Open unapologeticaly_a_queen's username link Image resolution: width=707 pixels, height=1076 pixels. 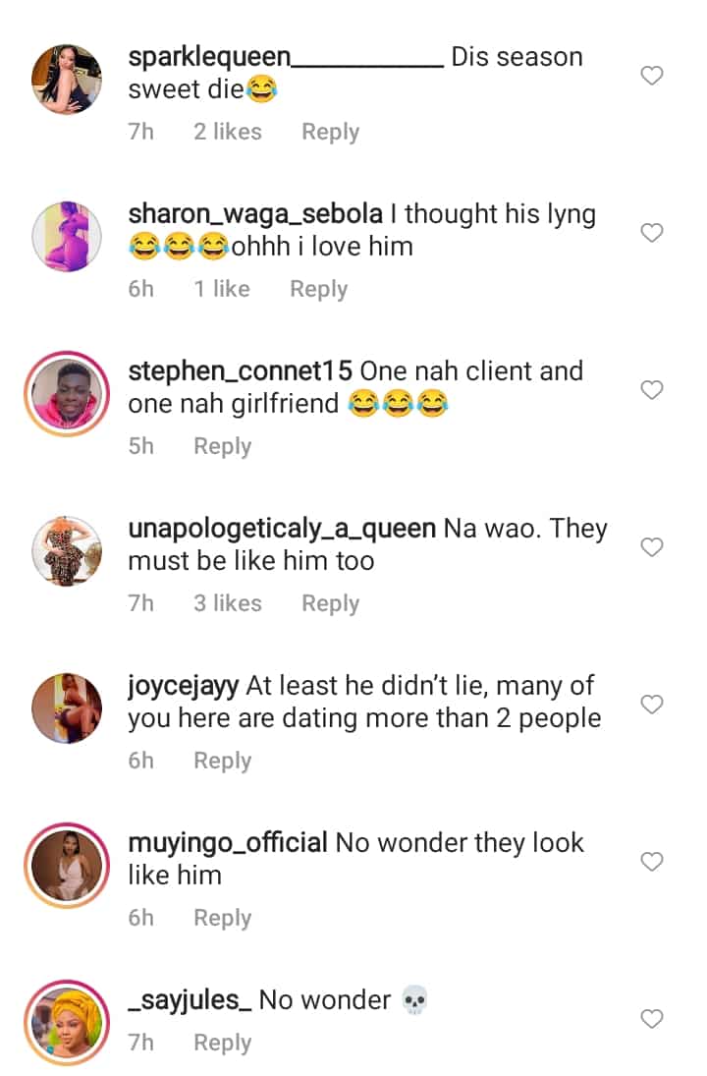click(x=282, y=529)
